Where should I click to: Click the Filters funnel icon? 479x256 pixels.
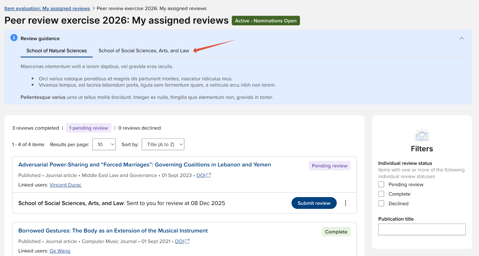422,135
